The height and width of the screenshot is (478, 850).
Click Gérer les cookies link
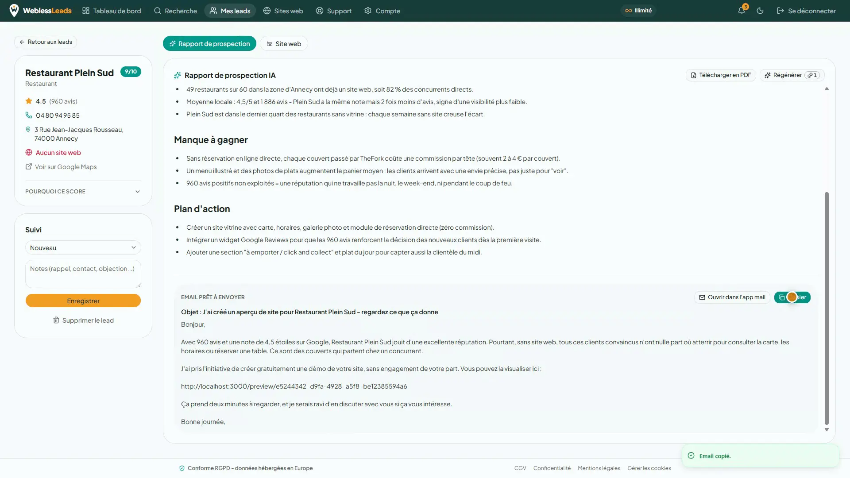[649, 468]
